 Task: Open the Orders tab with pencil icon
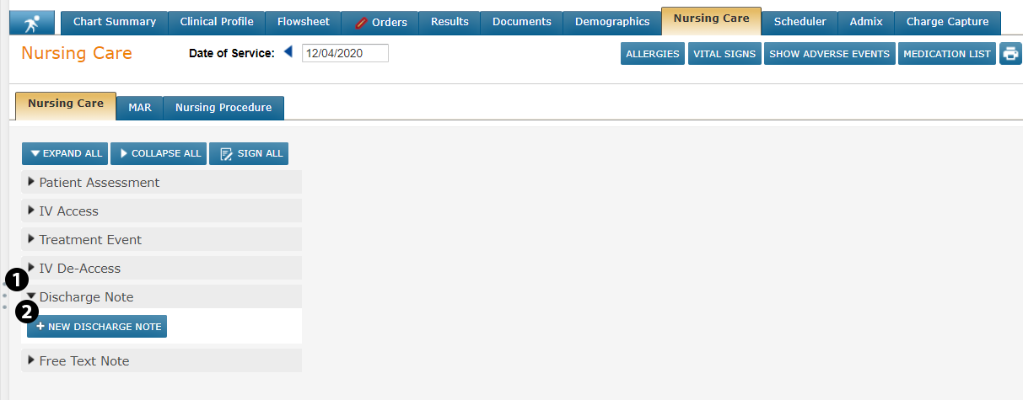380,22
